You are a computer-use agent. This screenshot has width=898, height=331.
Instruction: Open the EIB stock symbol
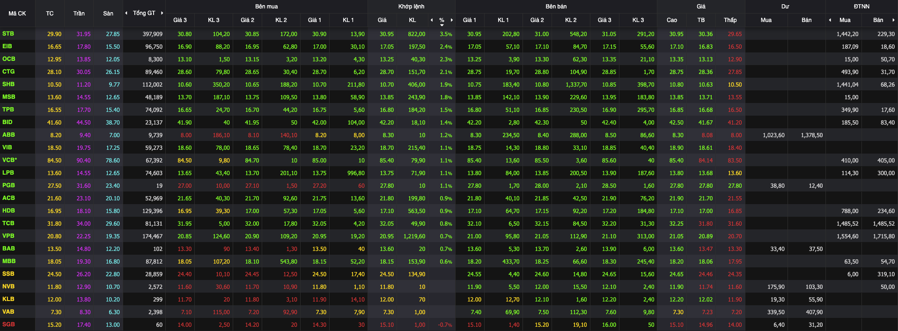[7, 46]
